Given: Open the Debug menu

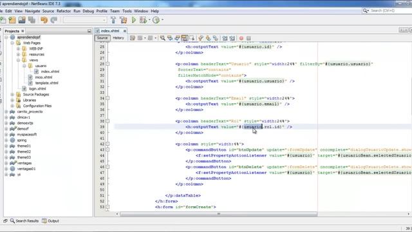Looking at the screenshot, I should click(x=88, y=11).
